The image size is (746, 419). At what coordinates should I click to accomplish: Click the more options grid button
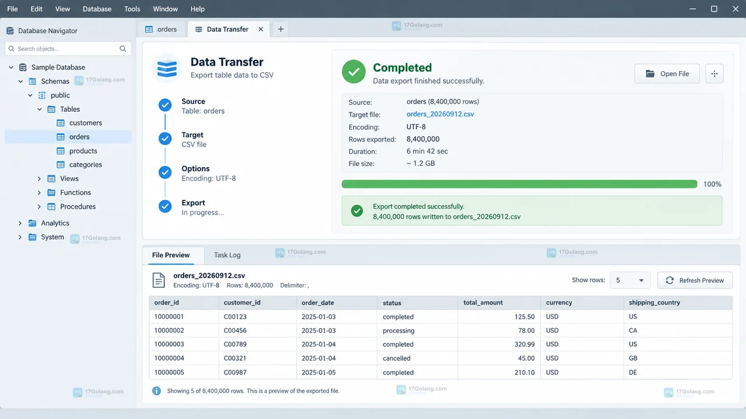pos(715,74)
